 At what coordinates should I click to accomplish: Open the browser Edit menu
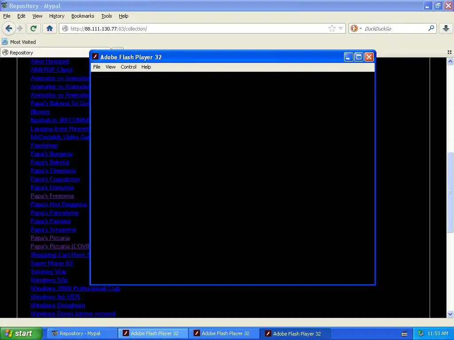point(21,16)
